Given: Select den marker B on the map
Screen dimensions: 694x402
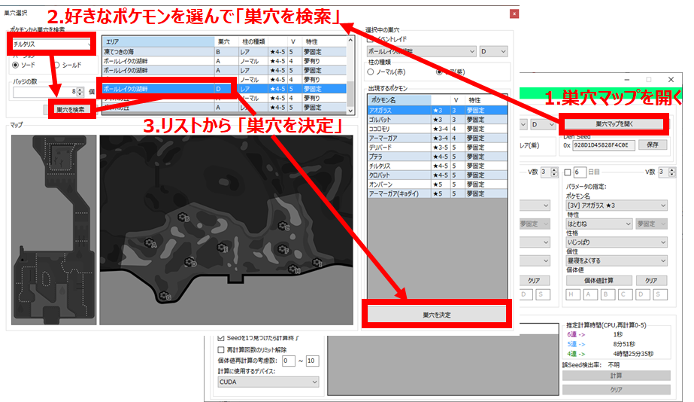Looking at the screenshot, I should point(183,217).
